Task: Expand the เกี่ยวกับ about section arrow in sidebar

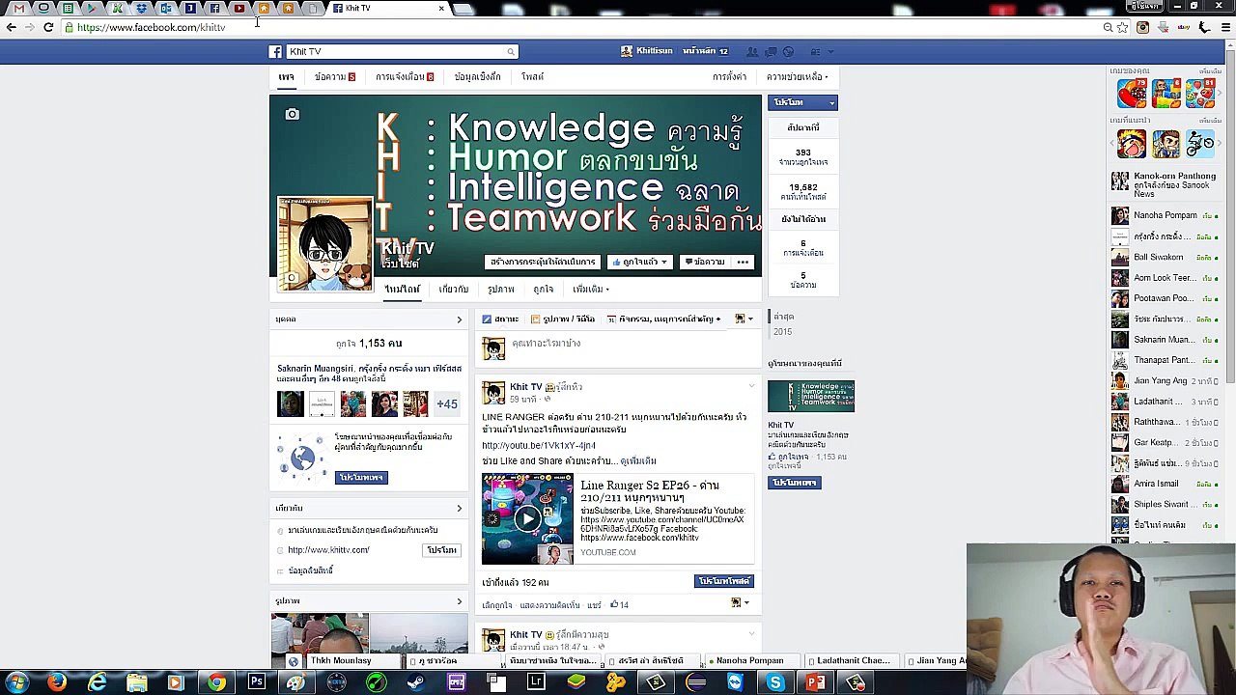Action: point(459,508)
